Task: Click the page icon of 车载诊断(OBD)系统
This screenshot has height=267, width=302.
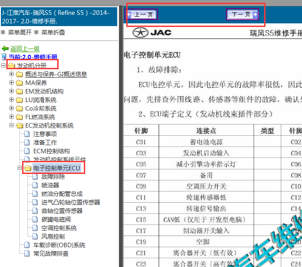Action: click(27, 245)
